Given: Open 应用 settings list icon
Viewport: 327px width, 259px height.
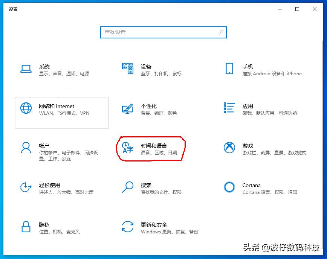Looking at the screenshot, I should coord(229,108).
